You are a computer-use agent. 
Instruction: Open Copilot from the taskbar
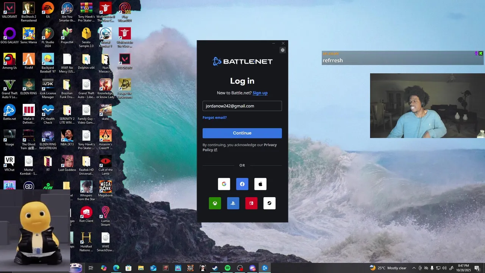point(103,268)
